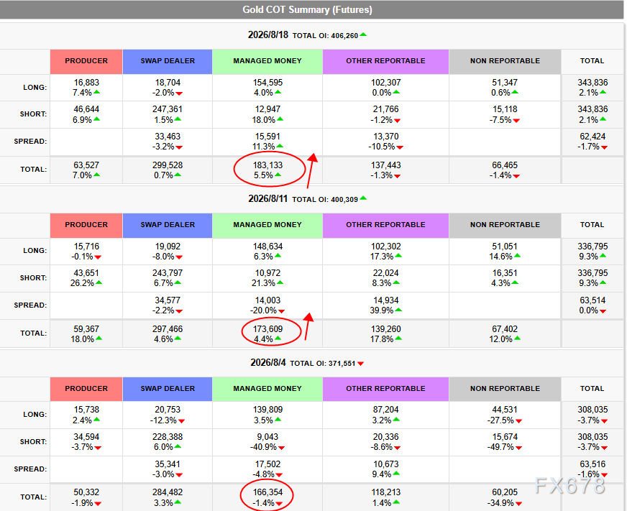Screen dimensions: 627x511
Task: Click red down arrow beside Non Reportable -49.7%
Action: [518, 448]
